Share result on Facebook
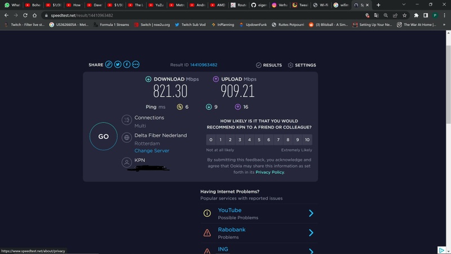 point(126,64)
